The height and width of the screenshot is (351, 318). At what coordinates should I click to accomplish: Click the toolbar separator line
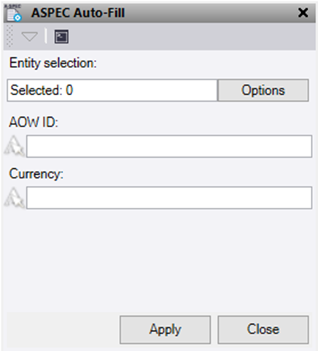pyautogui.click(x=46, y=36)
